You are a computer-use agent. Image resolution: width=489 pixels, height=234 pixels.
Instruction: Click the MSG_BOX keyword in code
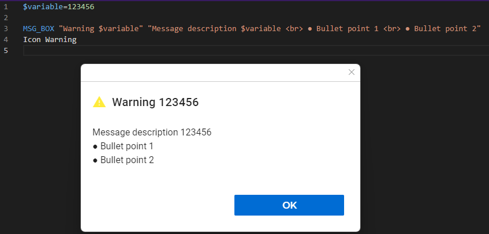click(x=39, y=29)
